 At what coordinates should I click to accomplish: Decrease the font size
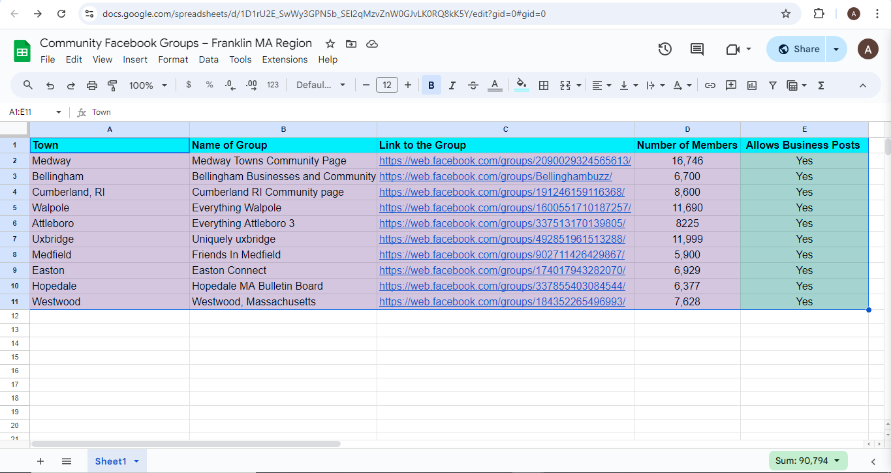(x=366, y=85)
